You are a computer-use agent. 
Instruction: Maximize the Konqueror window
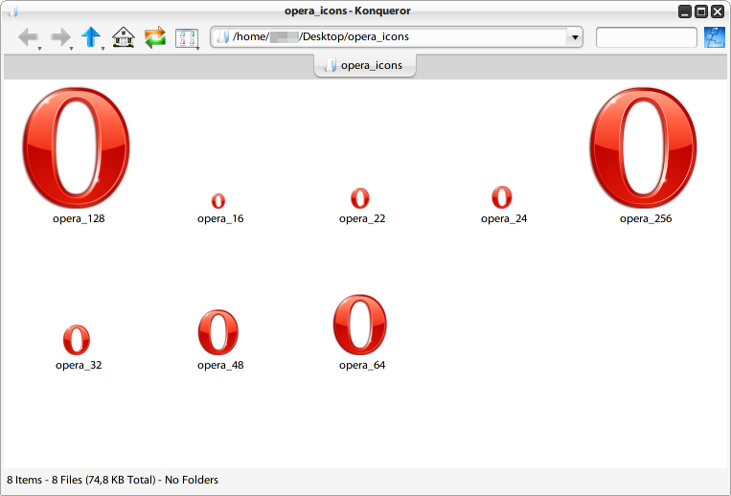tap(701, 11)
